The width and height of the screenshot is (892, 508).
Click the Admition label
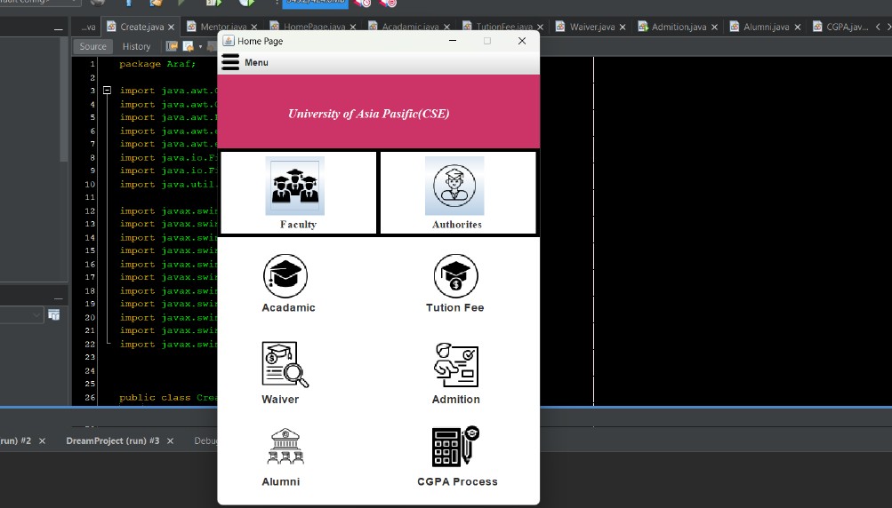[x=455, y=399]
